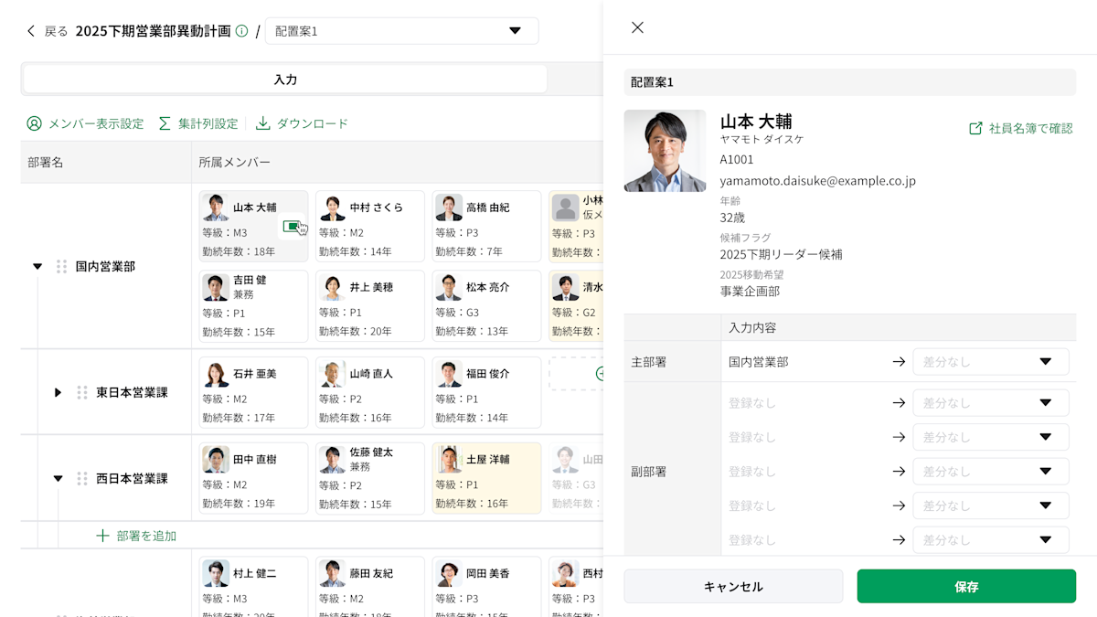Viewport: 1097px width, 617px height.
Task: Select 井上 美穂 member card
Action: coord(370,306)
